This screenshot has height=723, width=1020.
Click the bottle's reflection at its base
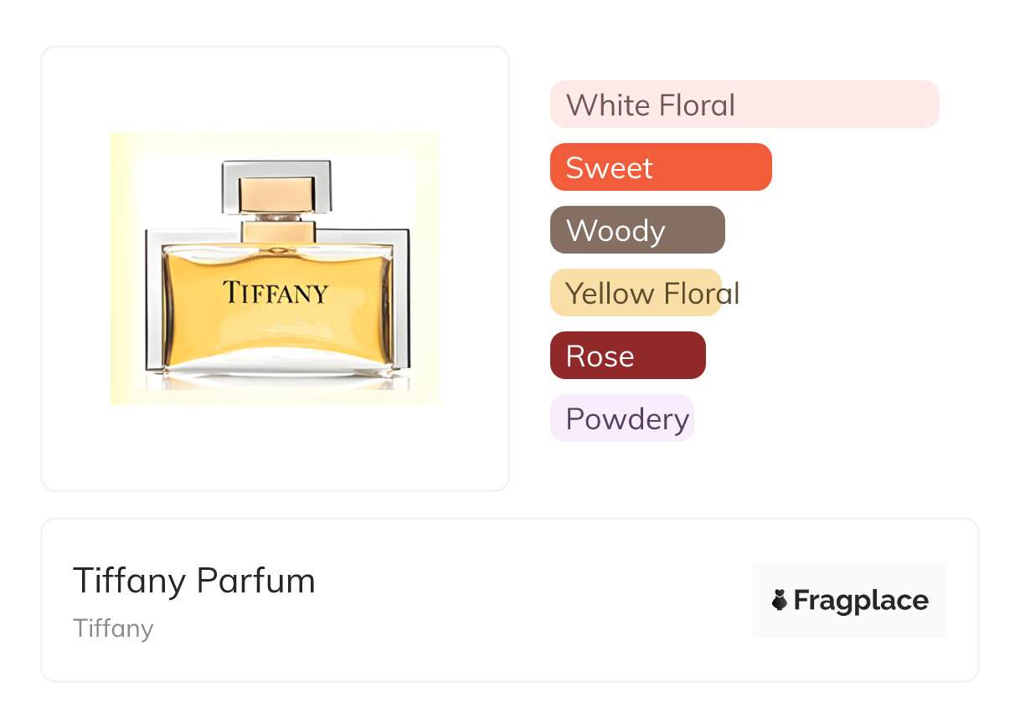coord(276,382)
